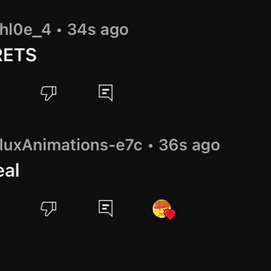This screenshot has width=271, height=271.
Task: View the yellow creator avatar with cap
Action: pyautogui.click(x=162, y=209)
